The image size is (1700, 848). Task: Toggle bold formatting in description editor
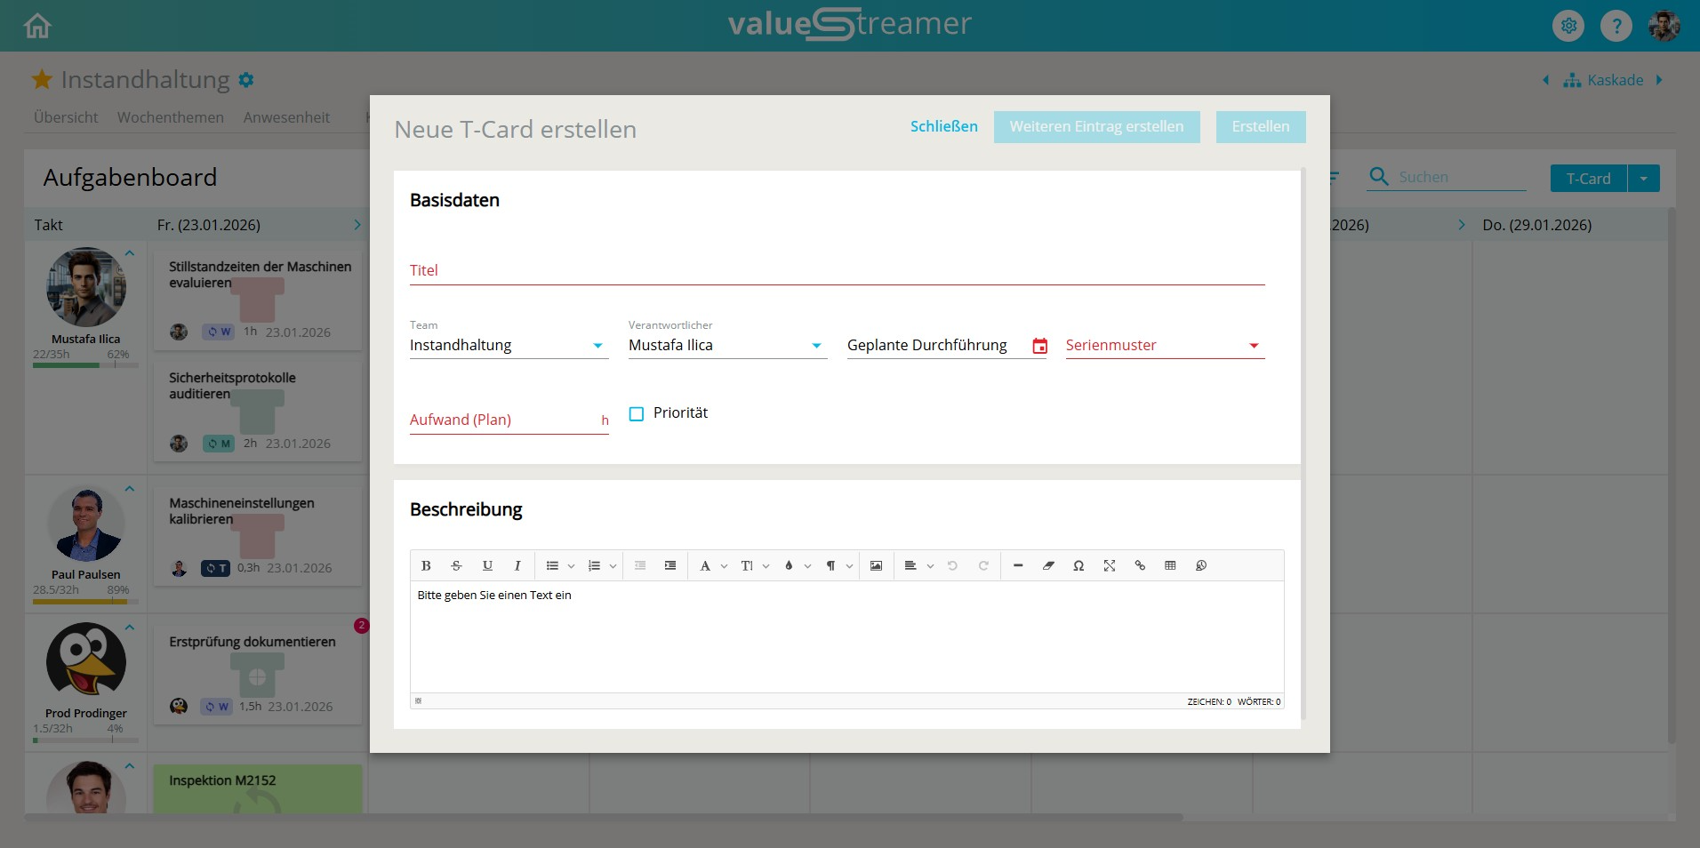426,566
